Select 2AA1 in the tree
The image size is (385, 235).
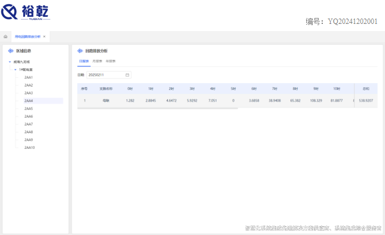click(29, 77)
